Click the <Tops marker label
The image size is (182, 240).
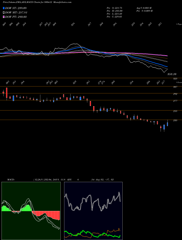(x=179, y=24)
